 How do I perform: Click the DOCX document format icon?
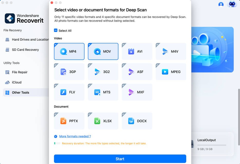[137, 121]
